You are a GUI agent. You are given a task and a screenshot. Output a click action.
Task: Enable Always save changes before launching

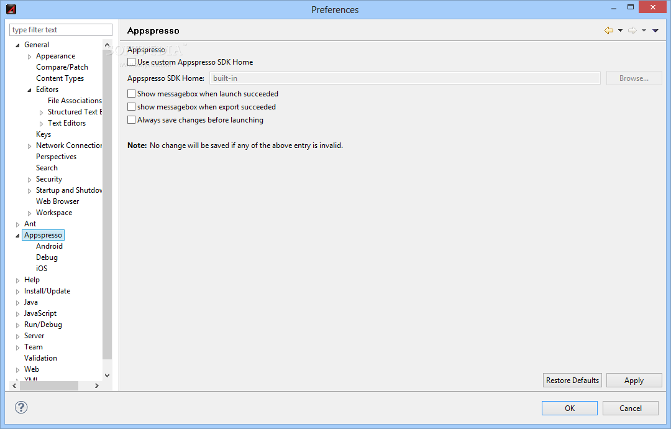[x=131, y=120]
